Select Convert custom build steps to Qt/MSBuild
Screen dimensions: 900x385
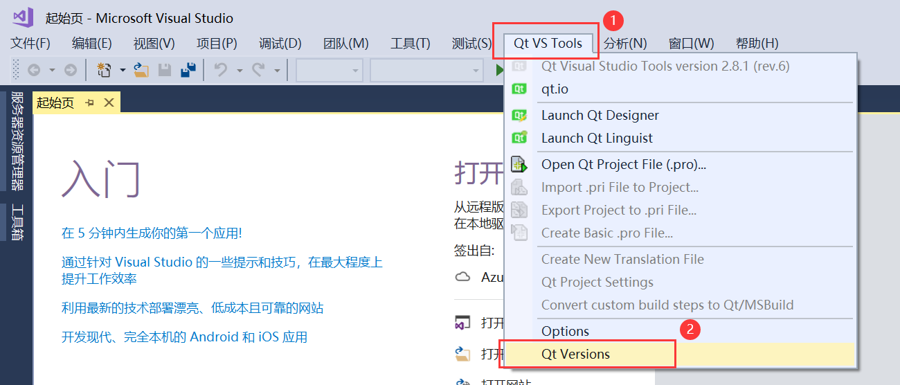[x=680, y=305]
